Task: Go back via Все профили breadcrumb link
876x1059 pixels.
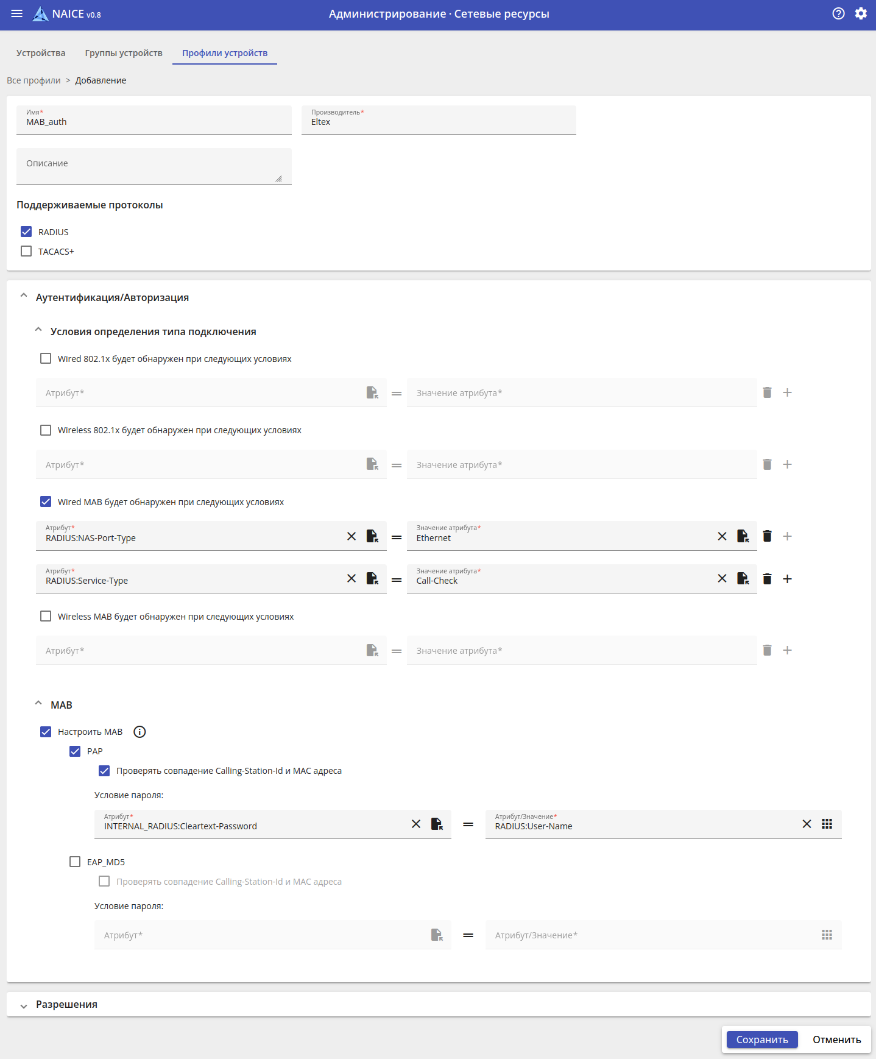Action: point(34,80)
